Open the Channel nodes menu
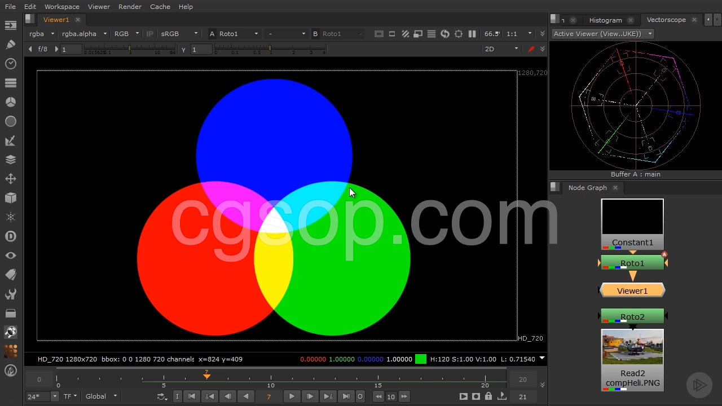The height and width of the screenshot is (406, 722). (x=11, y=83)
